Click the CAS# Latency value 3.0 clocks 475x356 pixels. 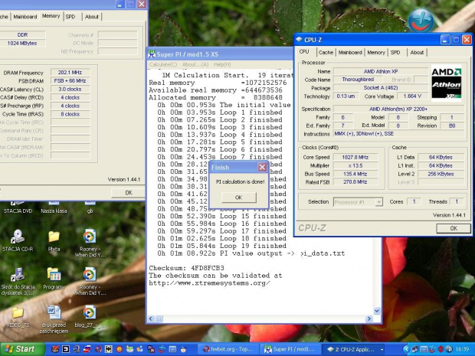pos(70,90)
